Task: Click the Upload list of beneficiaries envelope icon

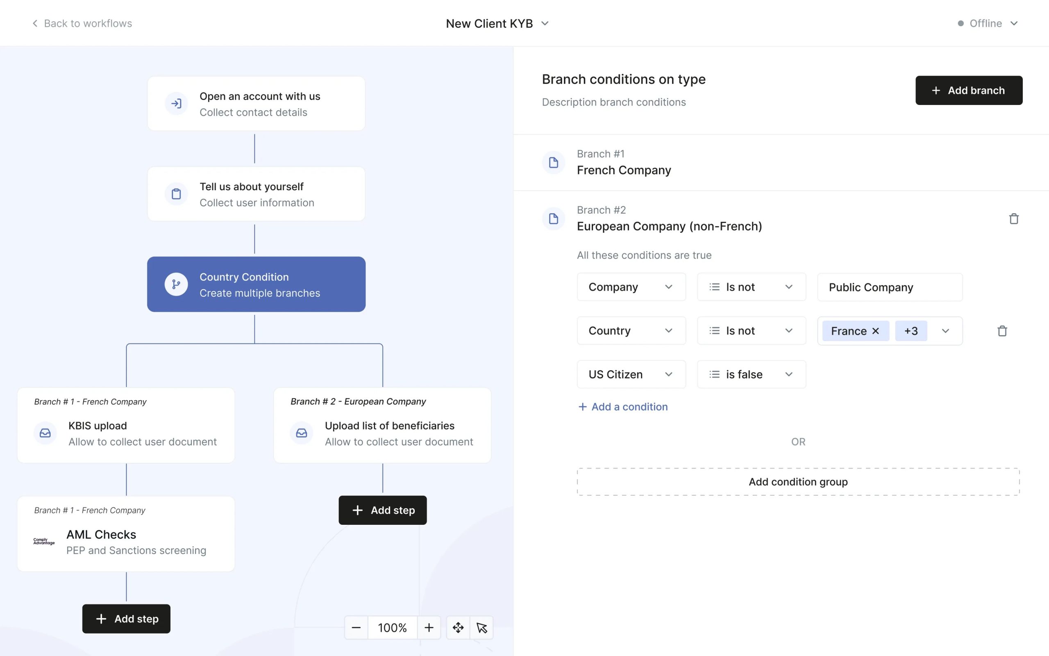Action: (x=301, y=432)
